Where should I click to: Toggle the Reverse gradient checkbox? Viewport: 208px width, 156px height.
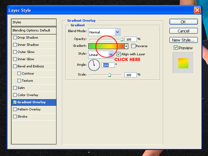click(133, 46)
